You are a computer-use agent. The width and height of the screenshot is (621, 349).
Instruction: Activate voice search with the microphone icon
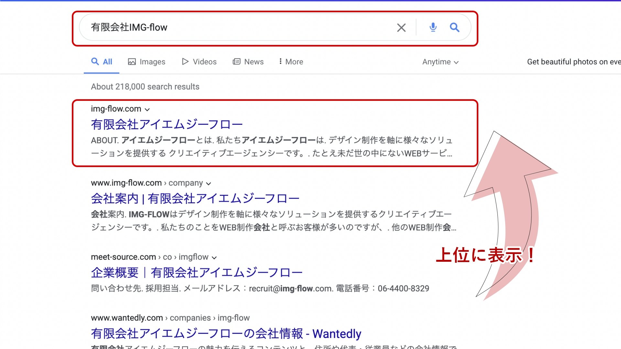(433, 27)
